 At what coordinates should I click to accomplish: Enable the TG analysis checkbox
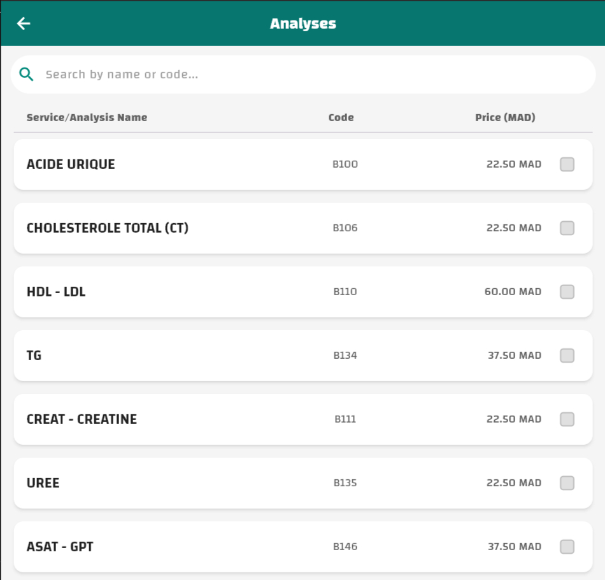(x=567, y=356)
